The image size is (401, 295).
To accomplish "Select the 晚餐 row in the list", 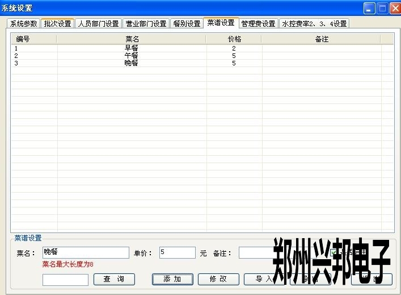I will 132,64.
